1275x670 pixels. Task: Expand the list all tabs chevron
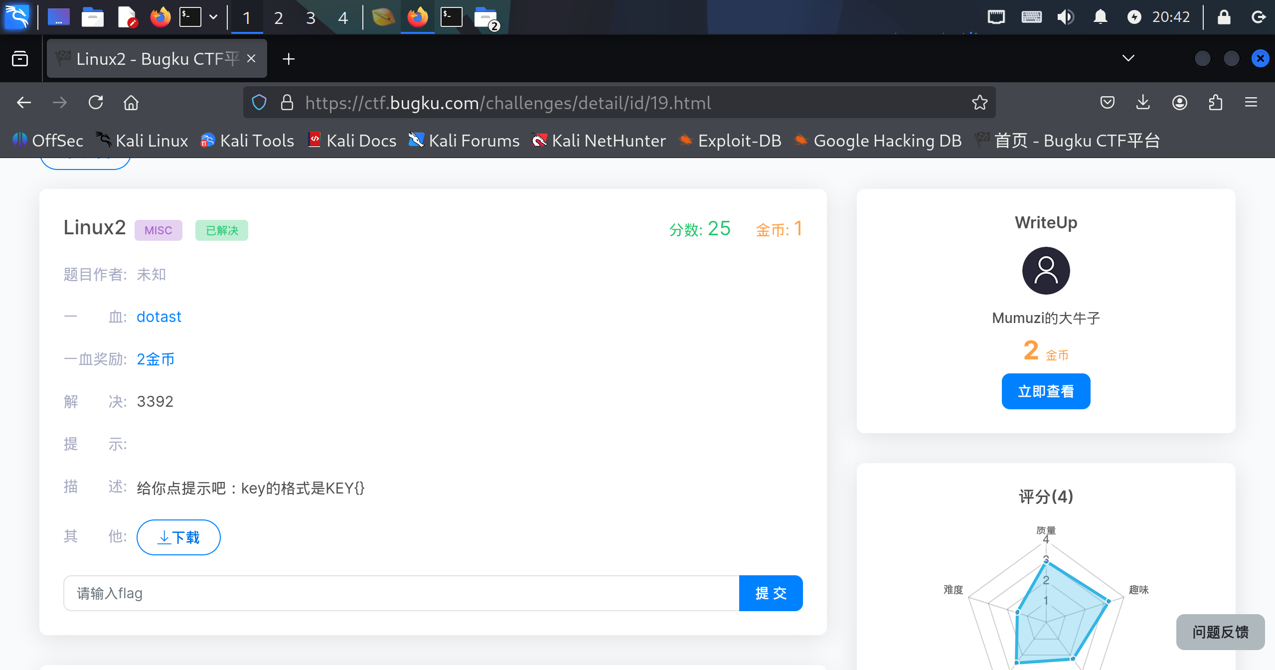tap(1128, 58)
